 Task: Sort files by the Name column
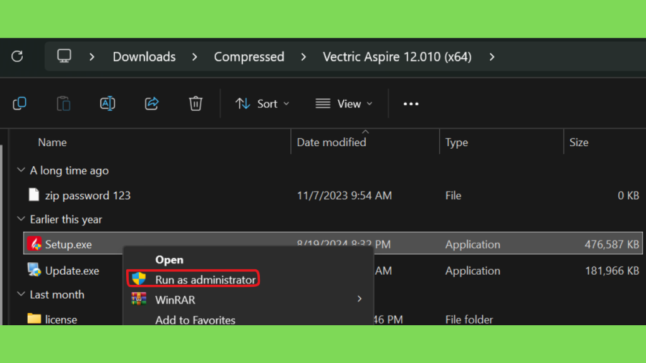click(52, 142)
